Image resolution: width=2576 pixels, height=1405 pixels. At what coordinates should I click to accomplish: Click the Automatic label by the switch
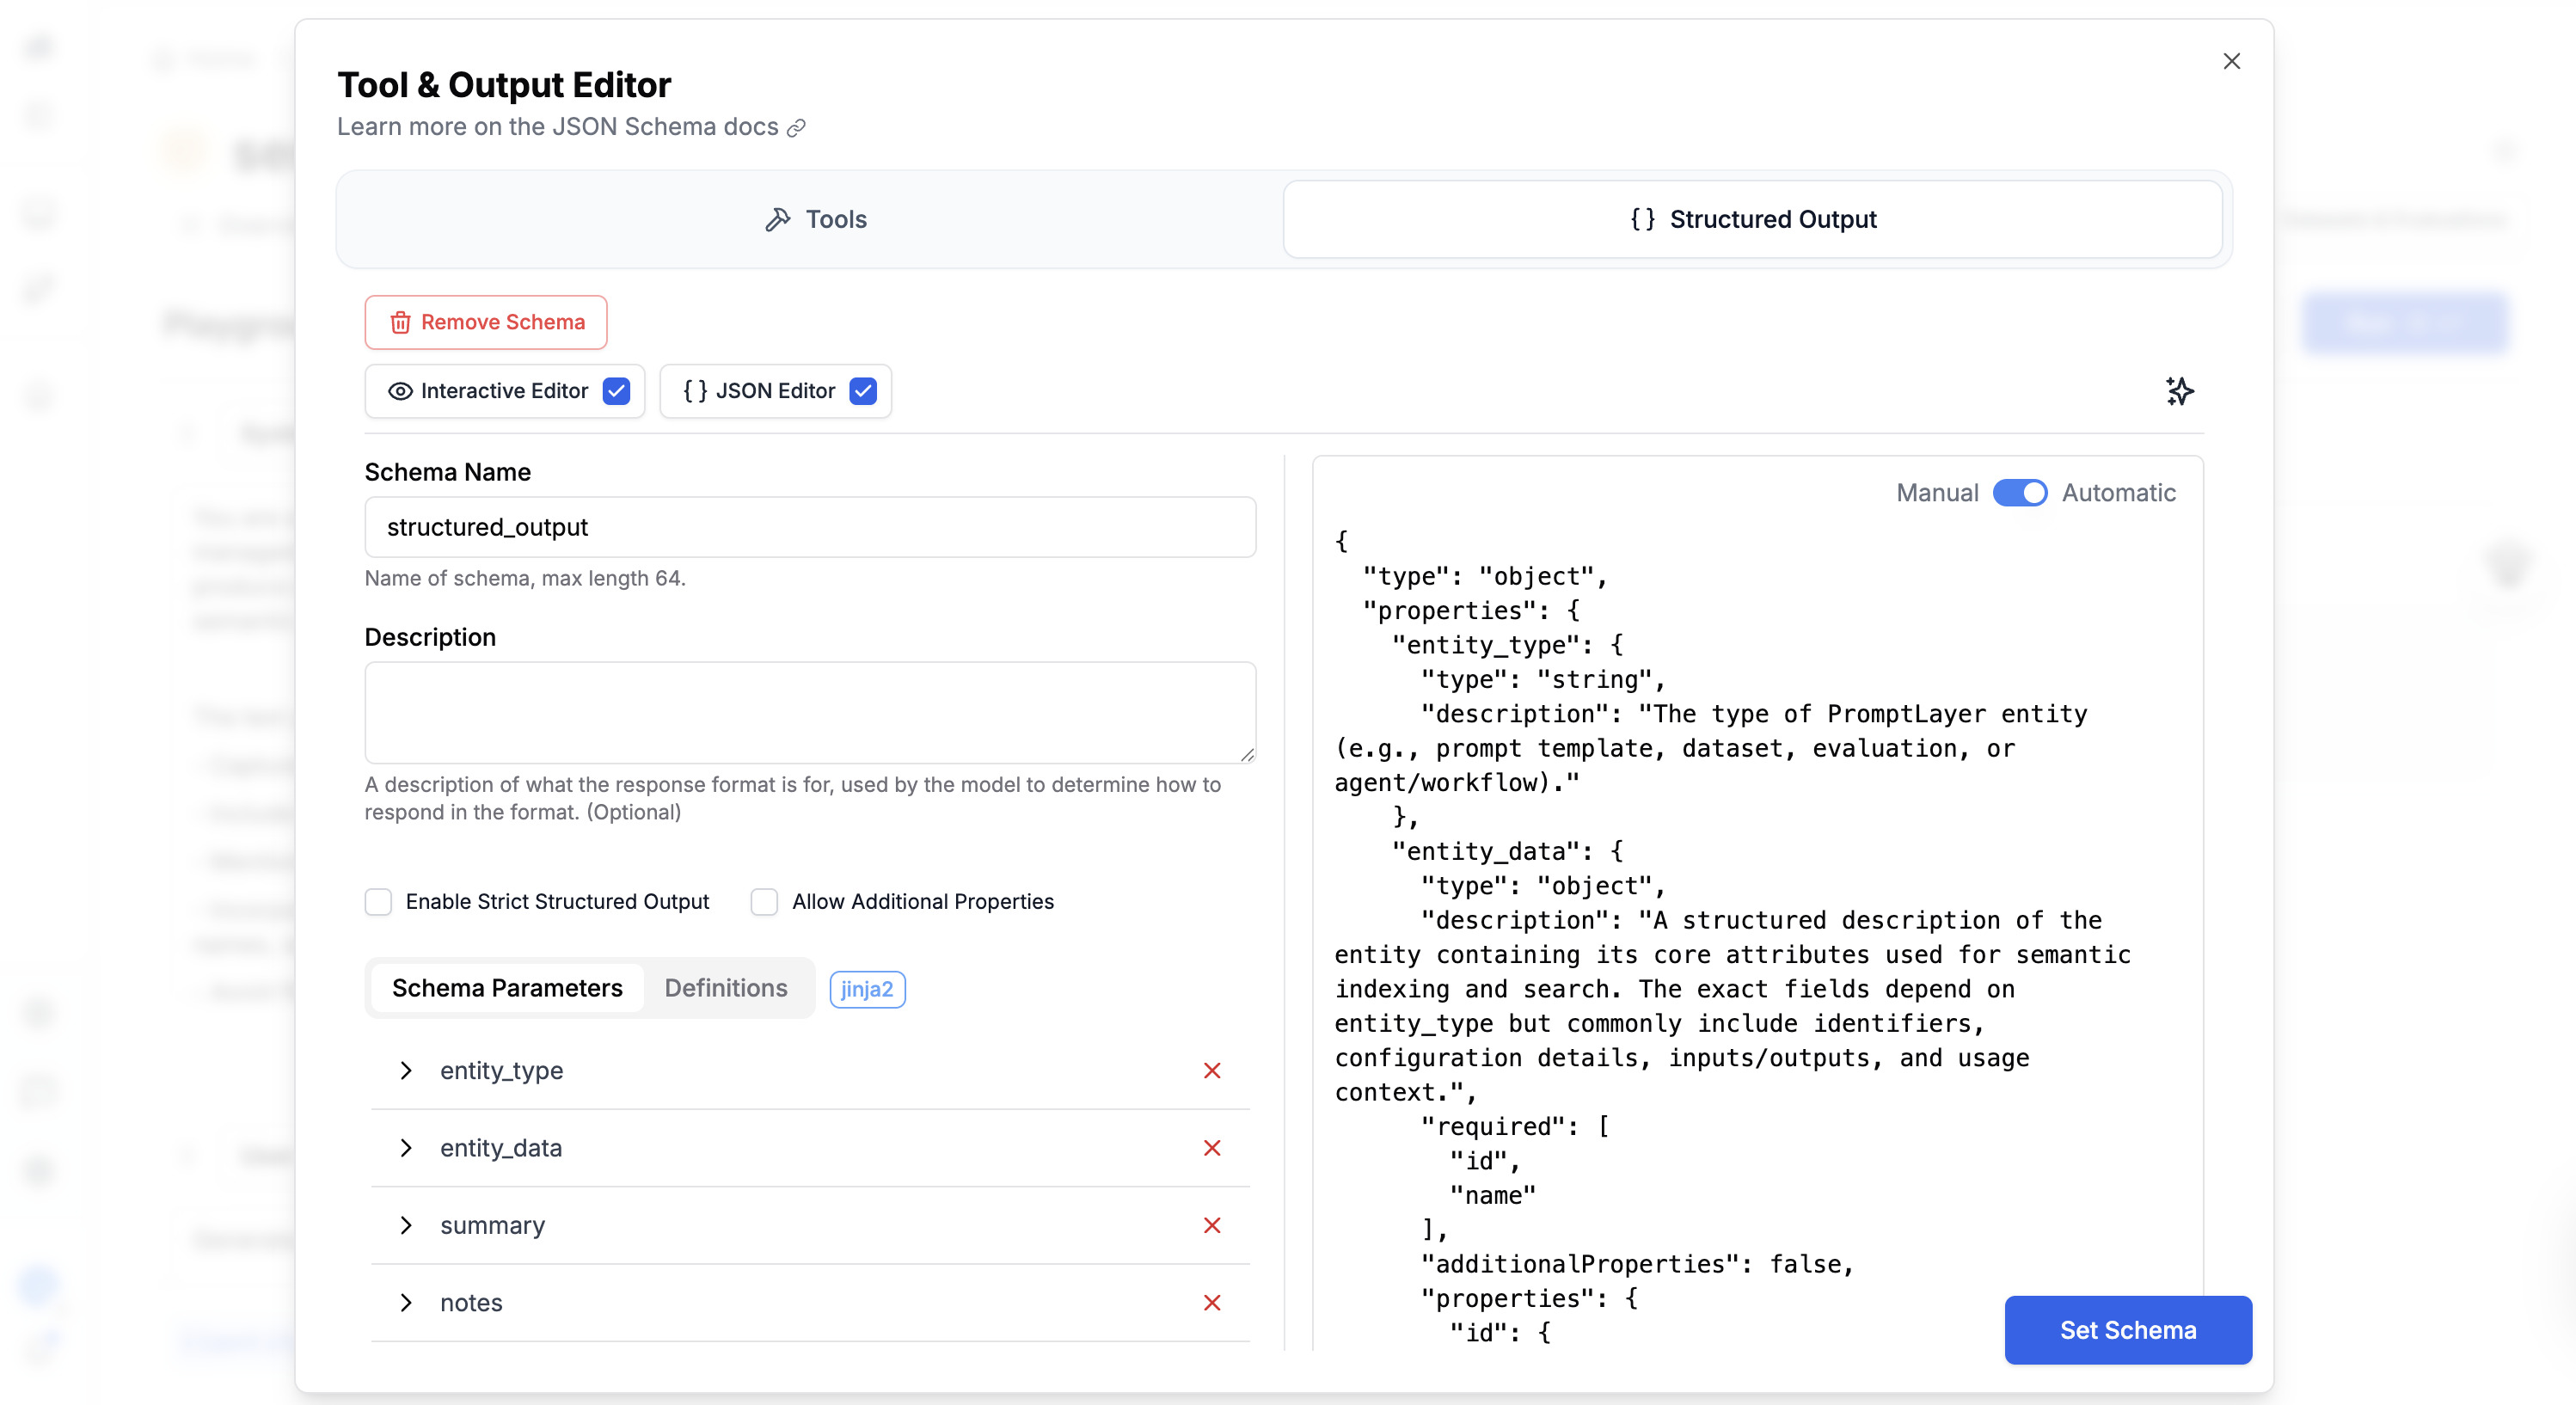pos(2118,493)
